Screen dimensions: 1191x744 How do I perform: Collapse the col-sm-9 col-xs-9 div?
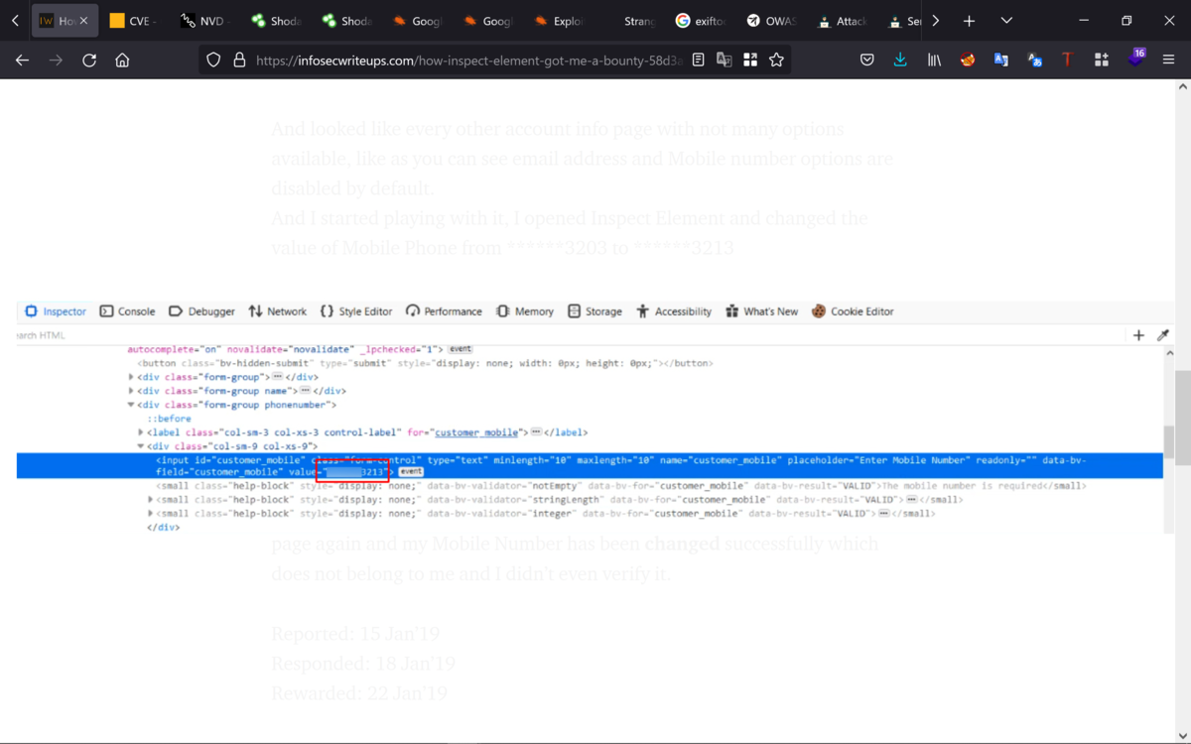click(x=141, y=446)
